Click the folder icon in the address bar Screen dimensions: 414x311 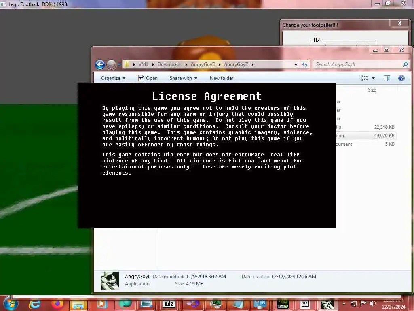(x=127, y=64)
